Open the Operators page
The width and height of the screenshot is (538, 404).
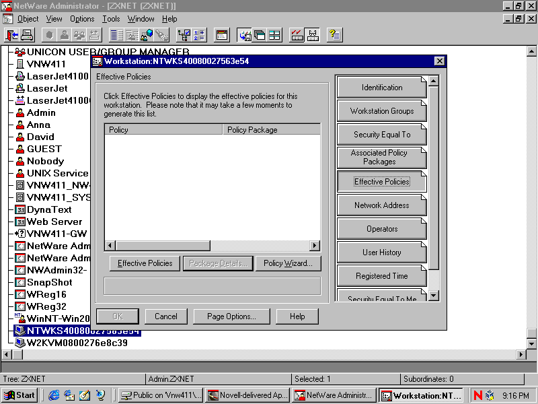pyautogui.click(x=382, y=229)
